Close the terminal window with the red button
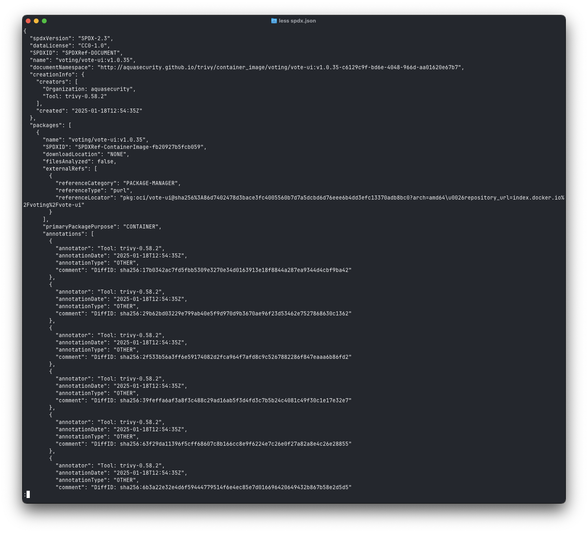 click(28, 21)
